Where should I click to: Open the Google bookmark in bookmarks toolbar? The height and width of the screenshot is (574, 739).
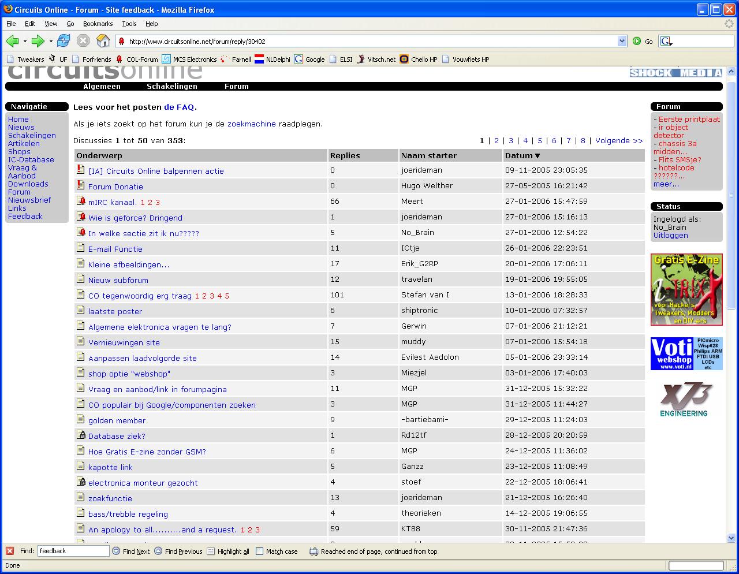pos(309,59)
